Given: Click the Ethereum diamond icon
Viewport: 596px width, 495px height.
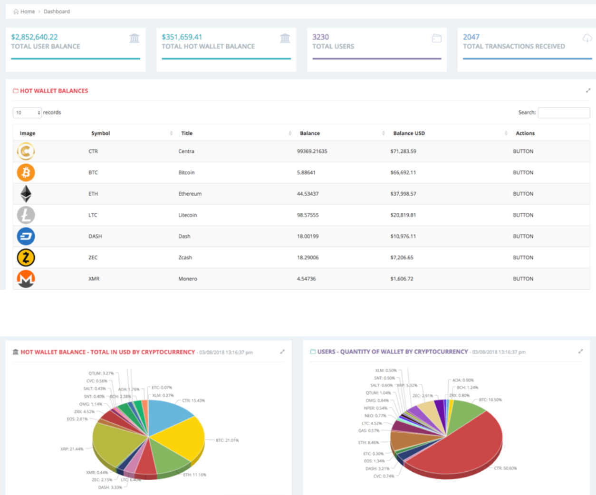Looking at the screenshot, I should 26,194.
